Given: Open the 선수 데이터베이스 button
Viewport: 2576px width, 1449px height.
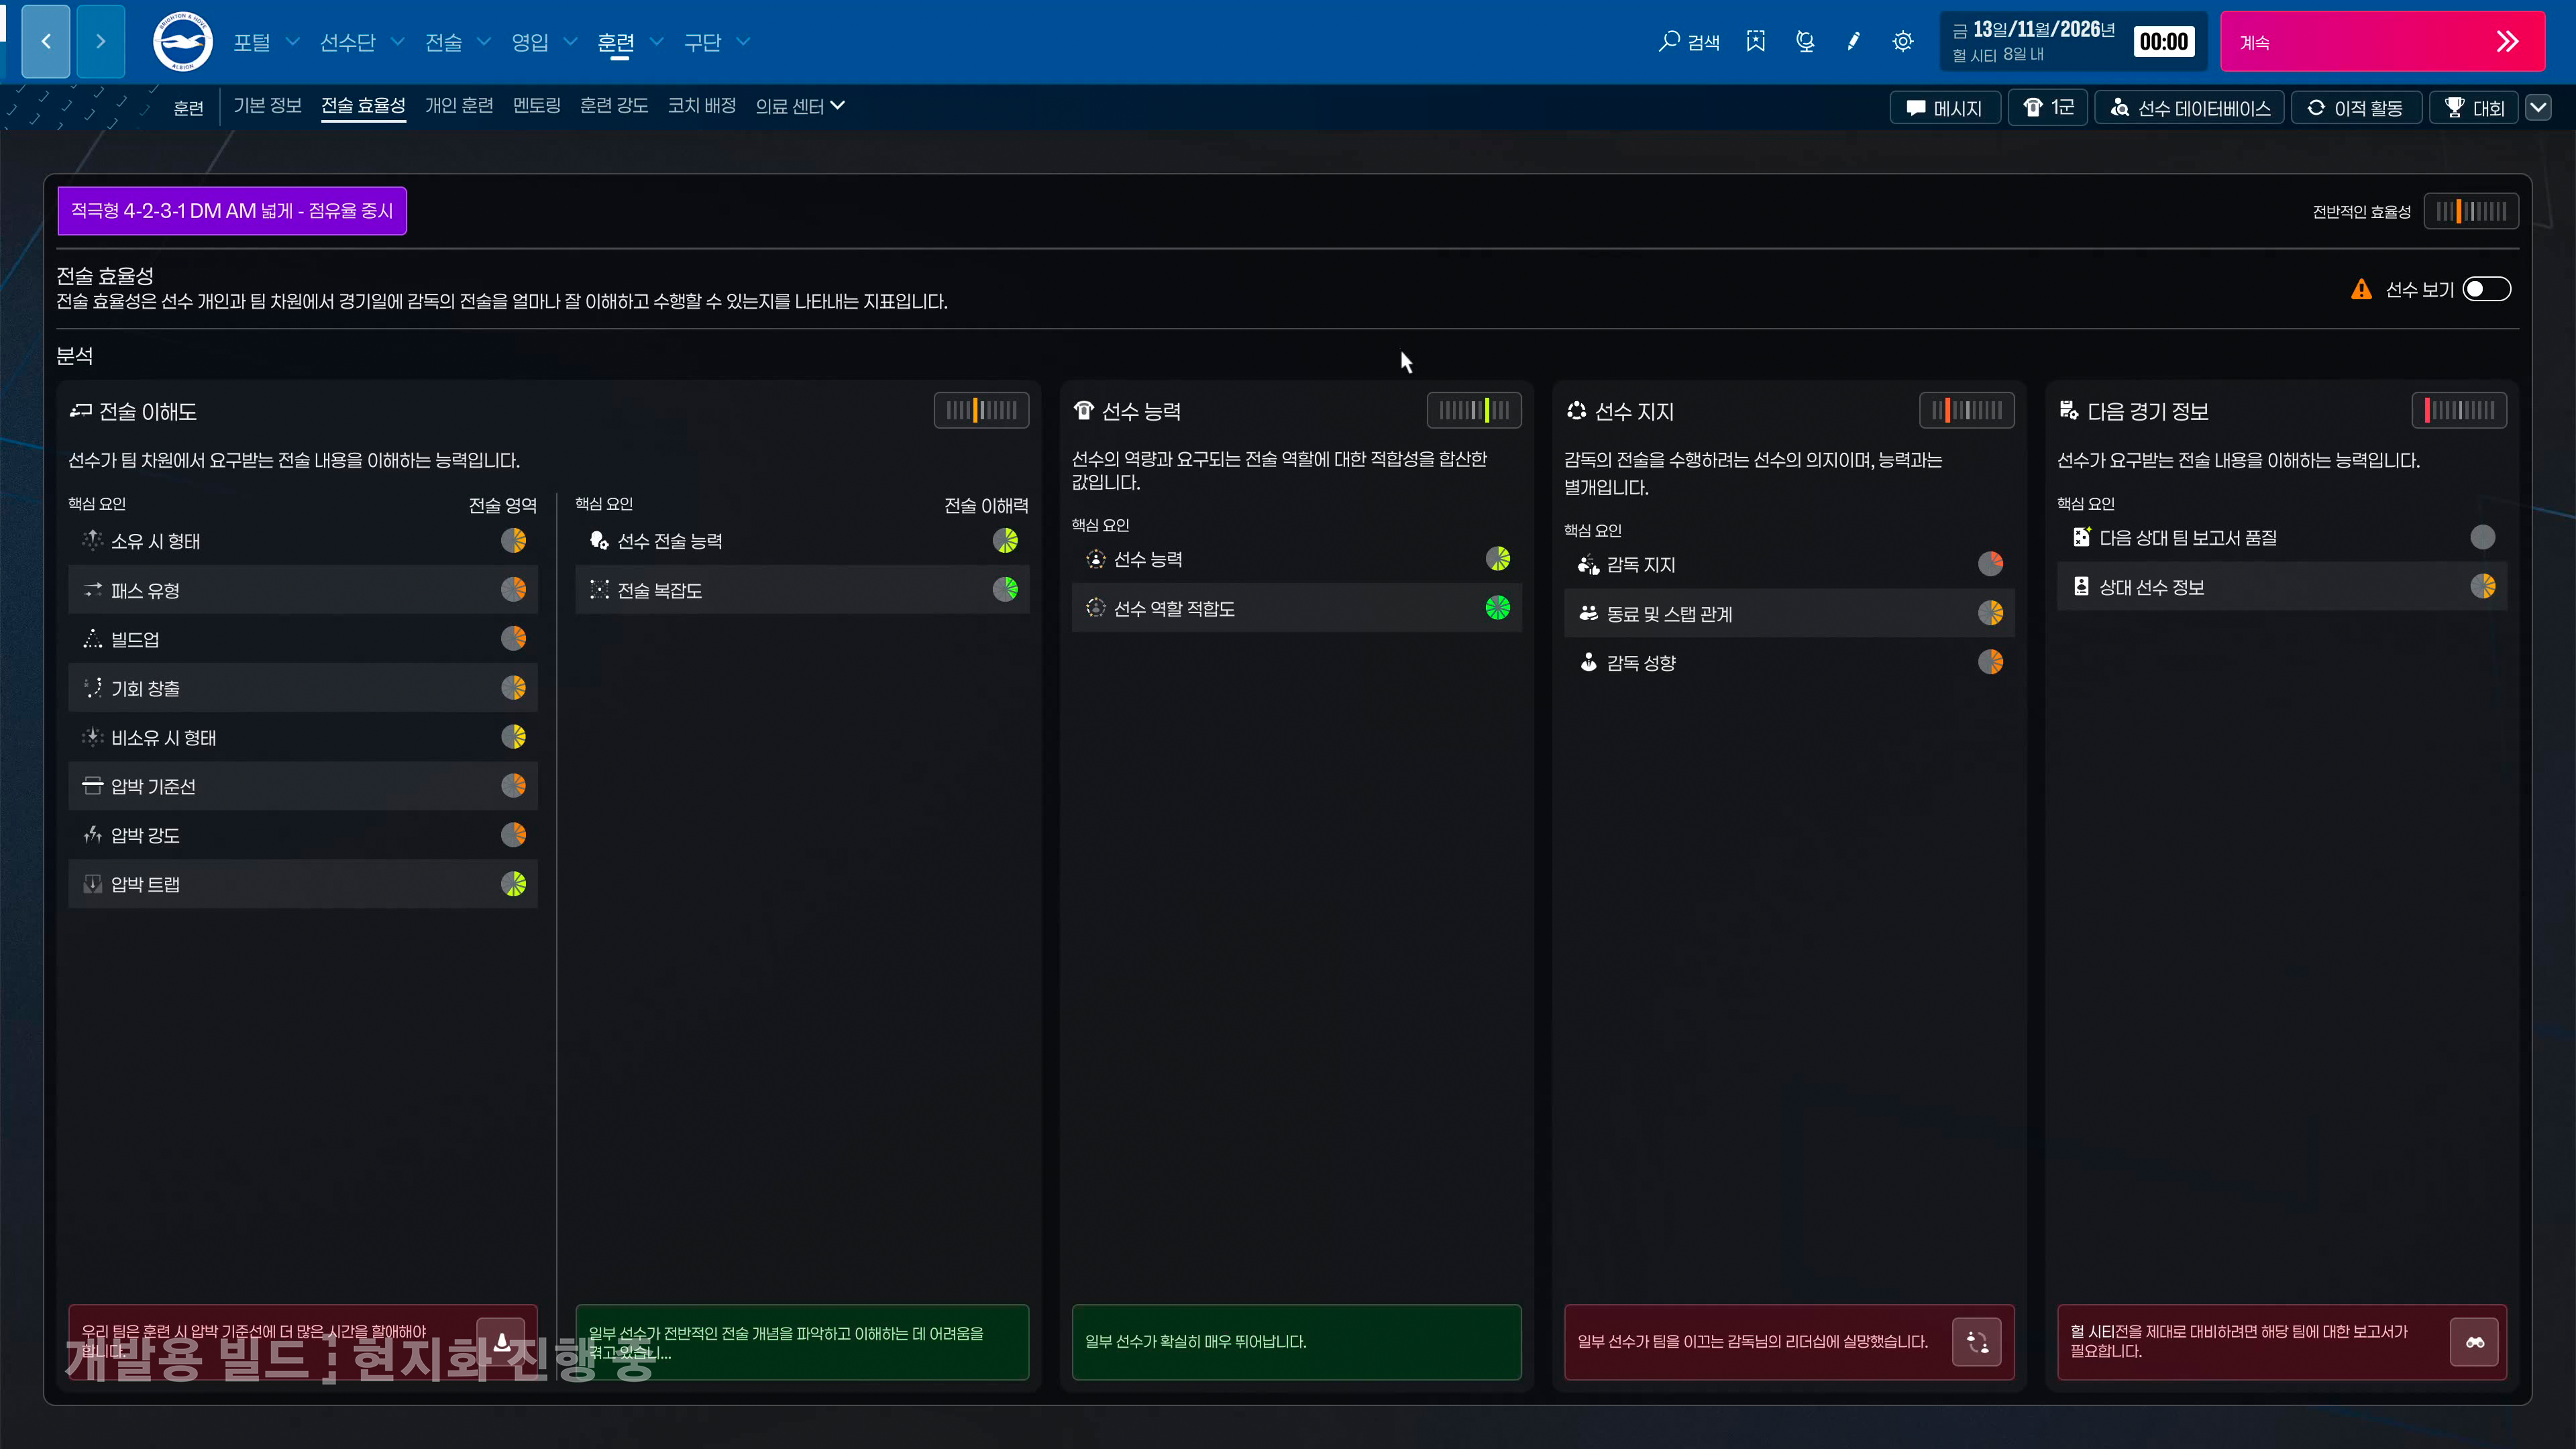Looking at the screenshot, I should [x=2190, y=108].
